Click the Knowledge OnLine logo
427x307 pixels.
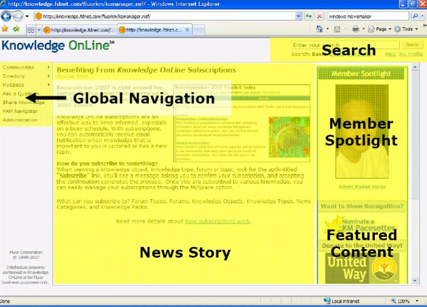pos(58,46)
